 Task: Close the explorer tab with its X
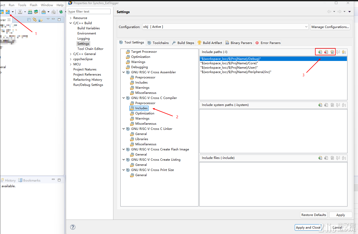pos(9,20)
